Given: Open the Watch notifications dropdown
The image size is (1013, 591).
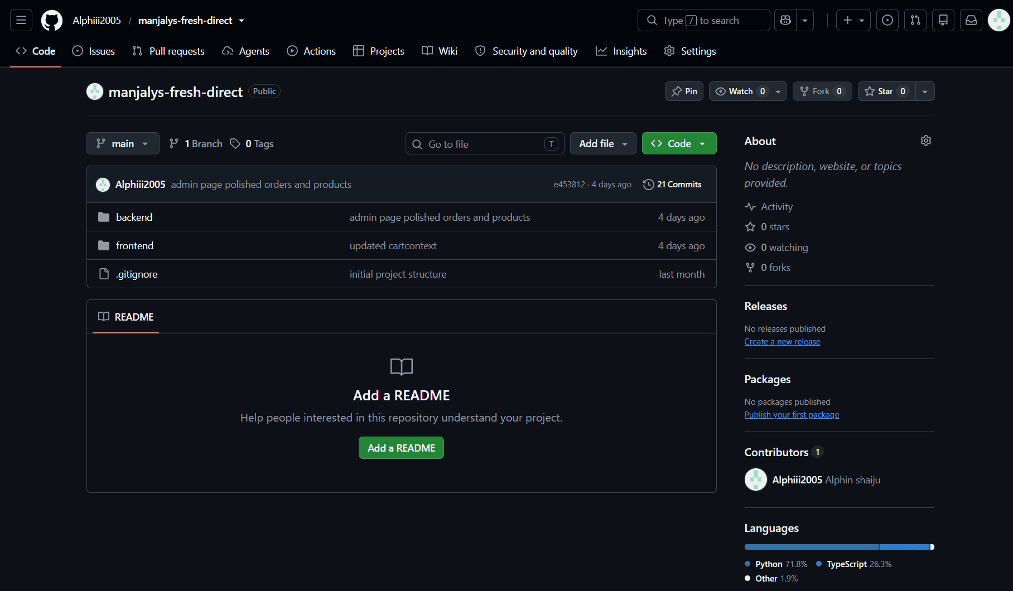Looking at the screenshot, I should 748,91.
